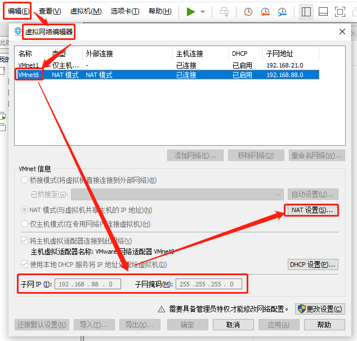Click the globe icon in dialog title
This screenshot has height=341, width=357.
coord(18,31)
